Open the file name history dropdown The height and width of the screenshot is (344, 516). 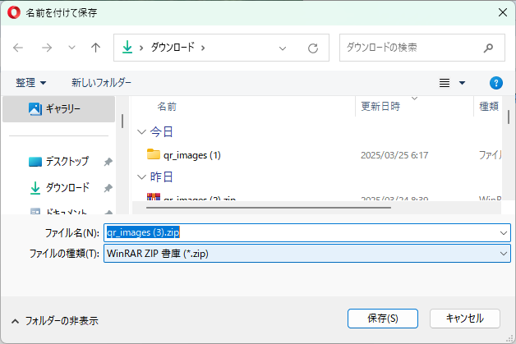click(x=504, y=232)
